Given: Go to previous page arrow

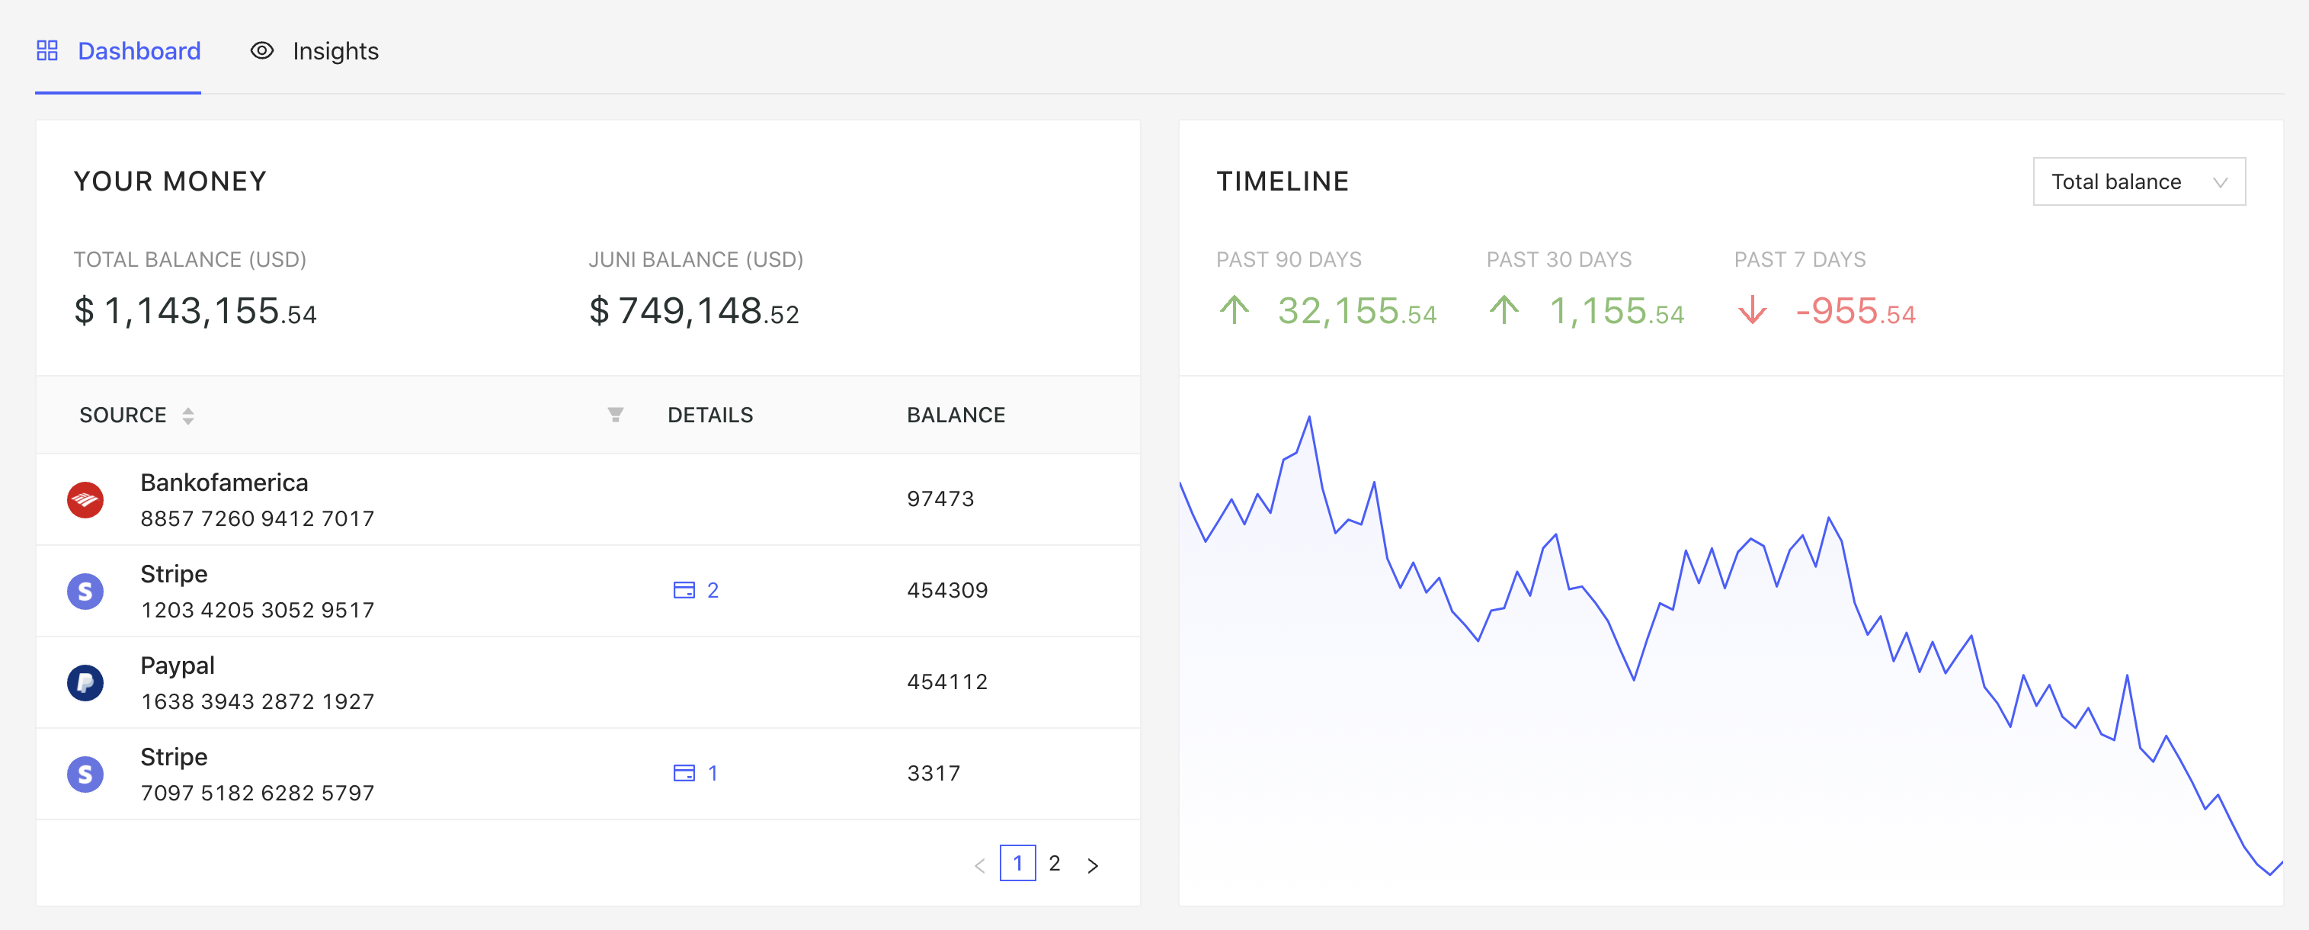Looking at the screenshot, I should [x=980, y=864].
